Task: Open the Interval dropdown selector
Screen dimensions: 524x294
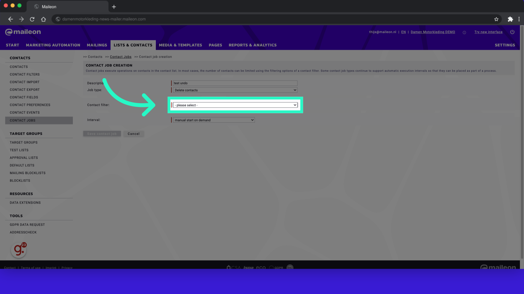Action: [x=214, y=120]
